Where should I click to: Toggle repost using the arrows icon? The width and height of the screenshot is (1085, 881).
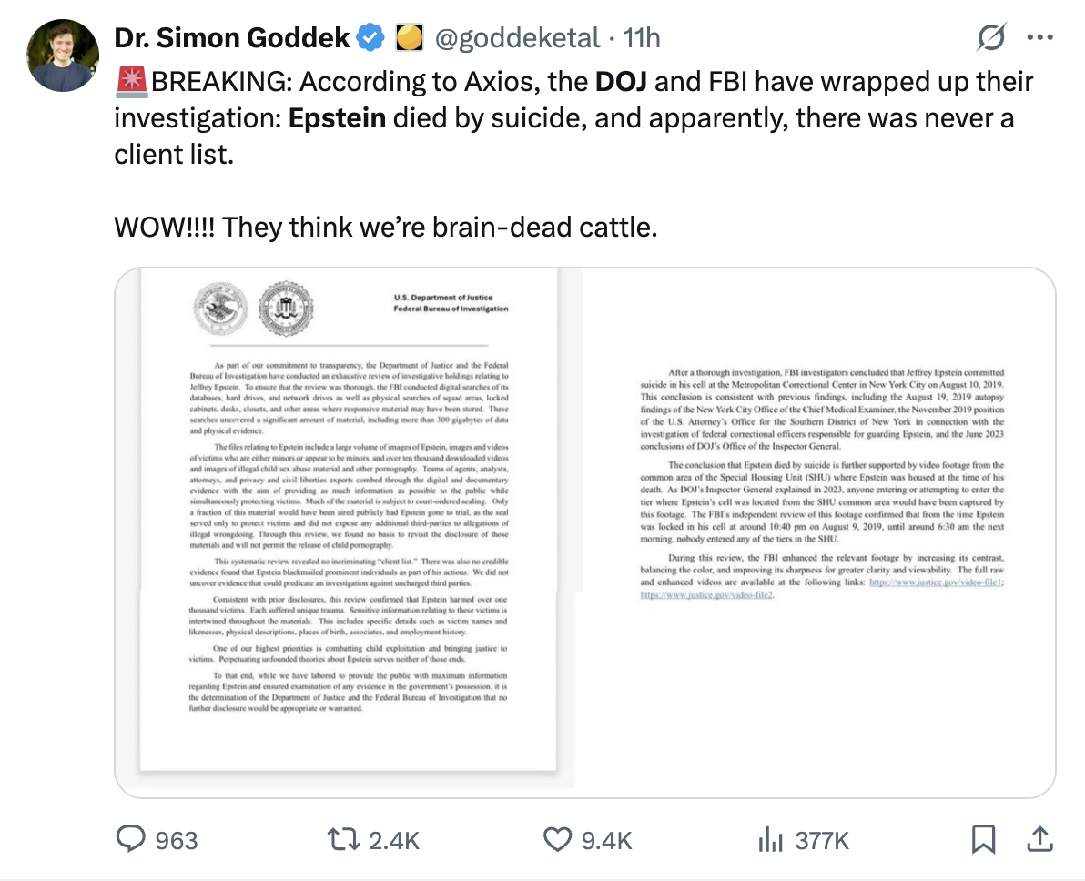point(343,839)
